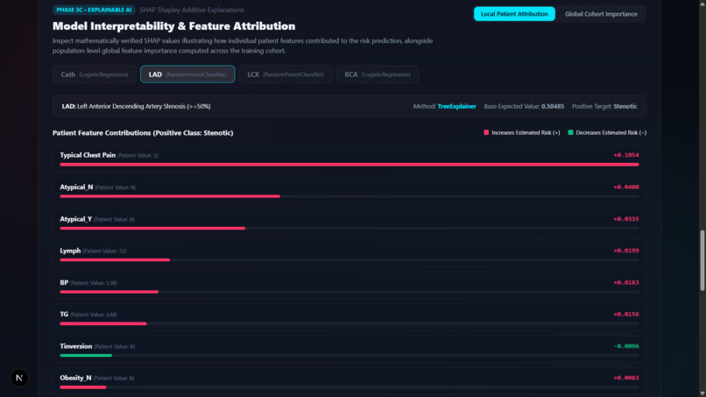
Task: Click the SHAP Shapley Additive Explanations subtitle
Action: tap(192, 10)
